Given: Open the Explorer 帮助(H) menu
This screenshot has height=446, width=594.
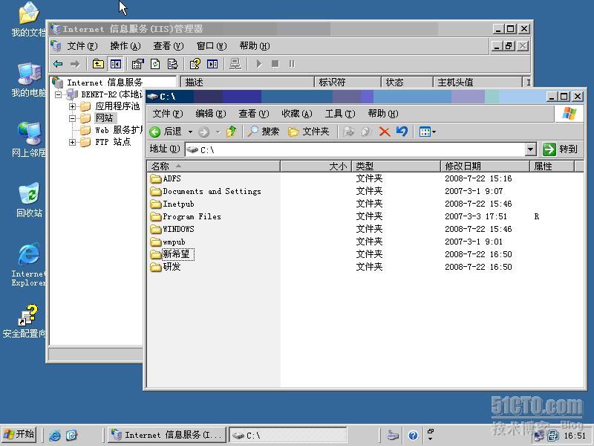Looking at the screenshot, I should [x=383, y=114].
